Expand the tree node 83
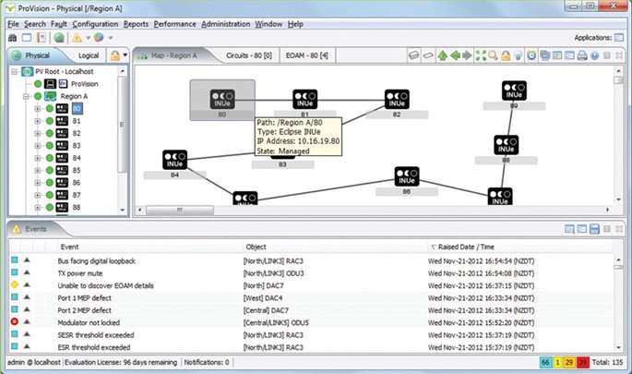The image size is (632, 374). (x=38, y=146)
